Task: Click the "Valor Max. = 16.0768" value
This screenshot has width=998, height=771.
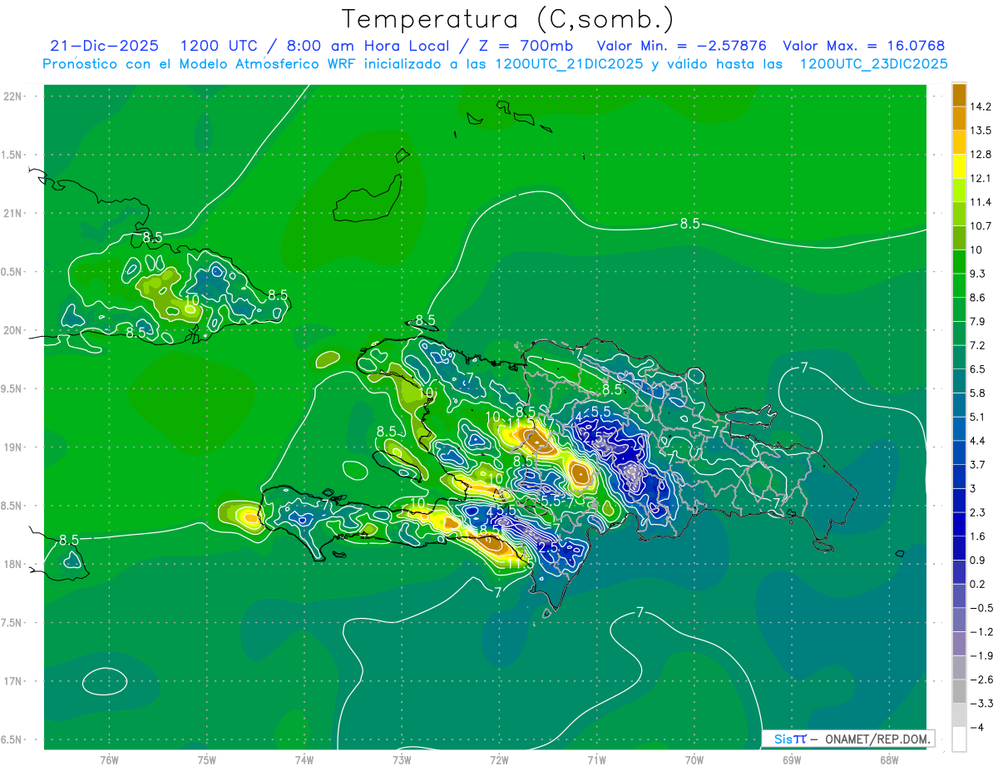Action: click(864, 46)
